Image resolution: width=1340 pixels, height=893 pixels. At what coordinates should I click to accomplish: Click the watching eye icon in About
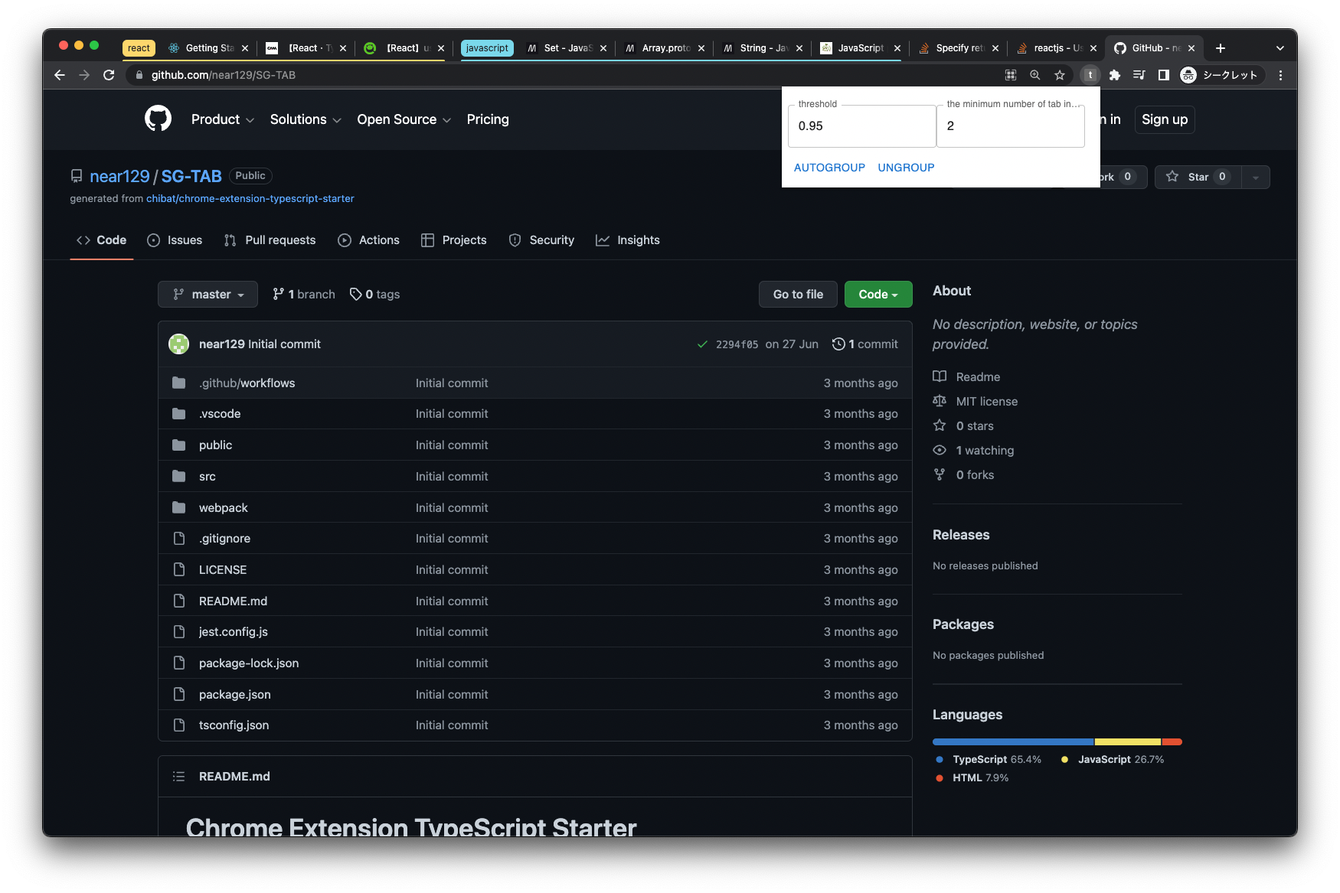[940, 450]
